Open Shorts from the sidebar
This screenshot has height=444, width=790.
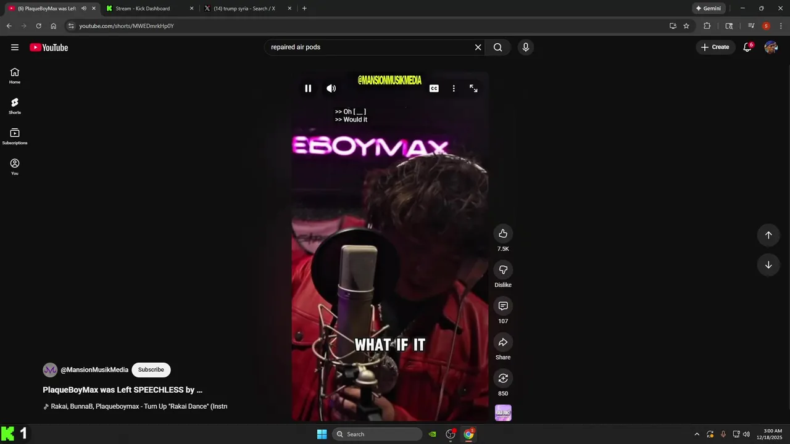(15, 106)
